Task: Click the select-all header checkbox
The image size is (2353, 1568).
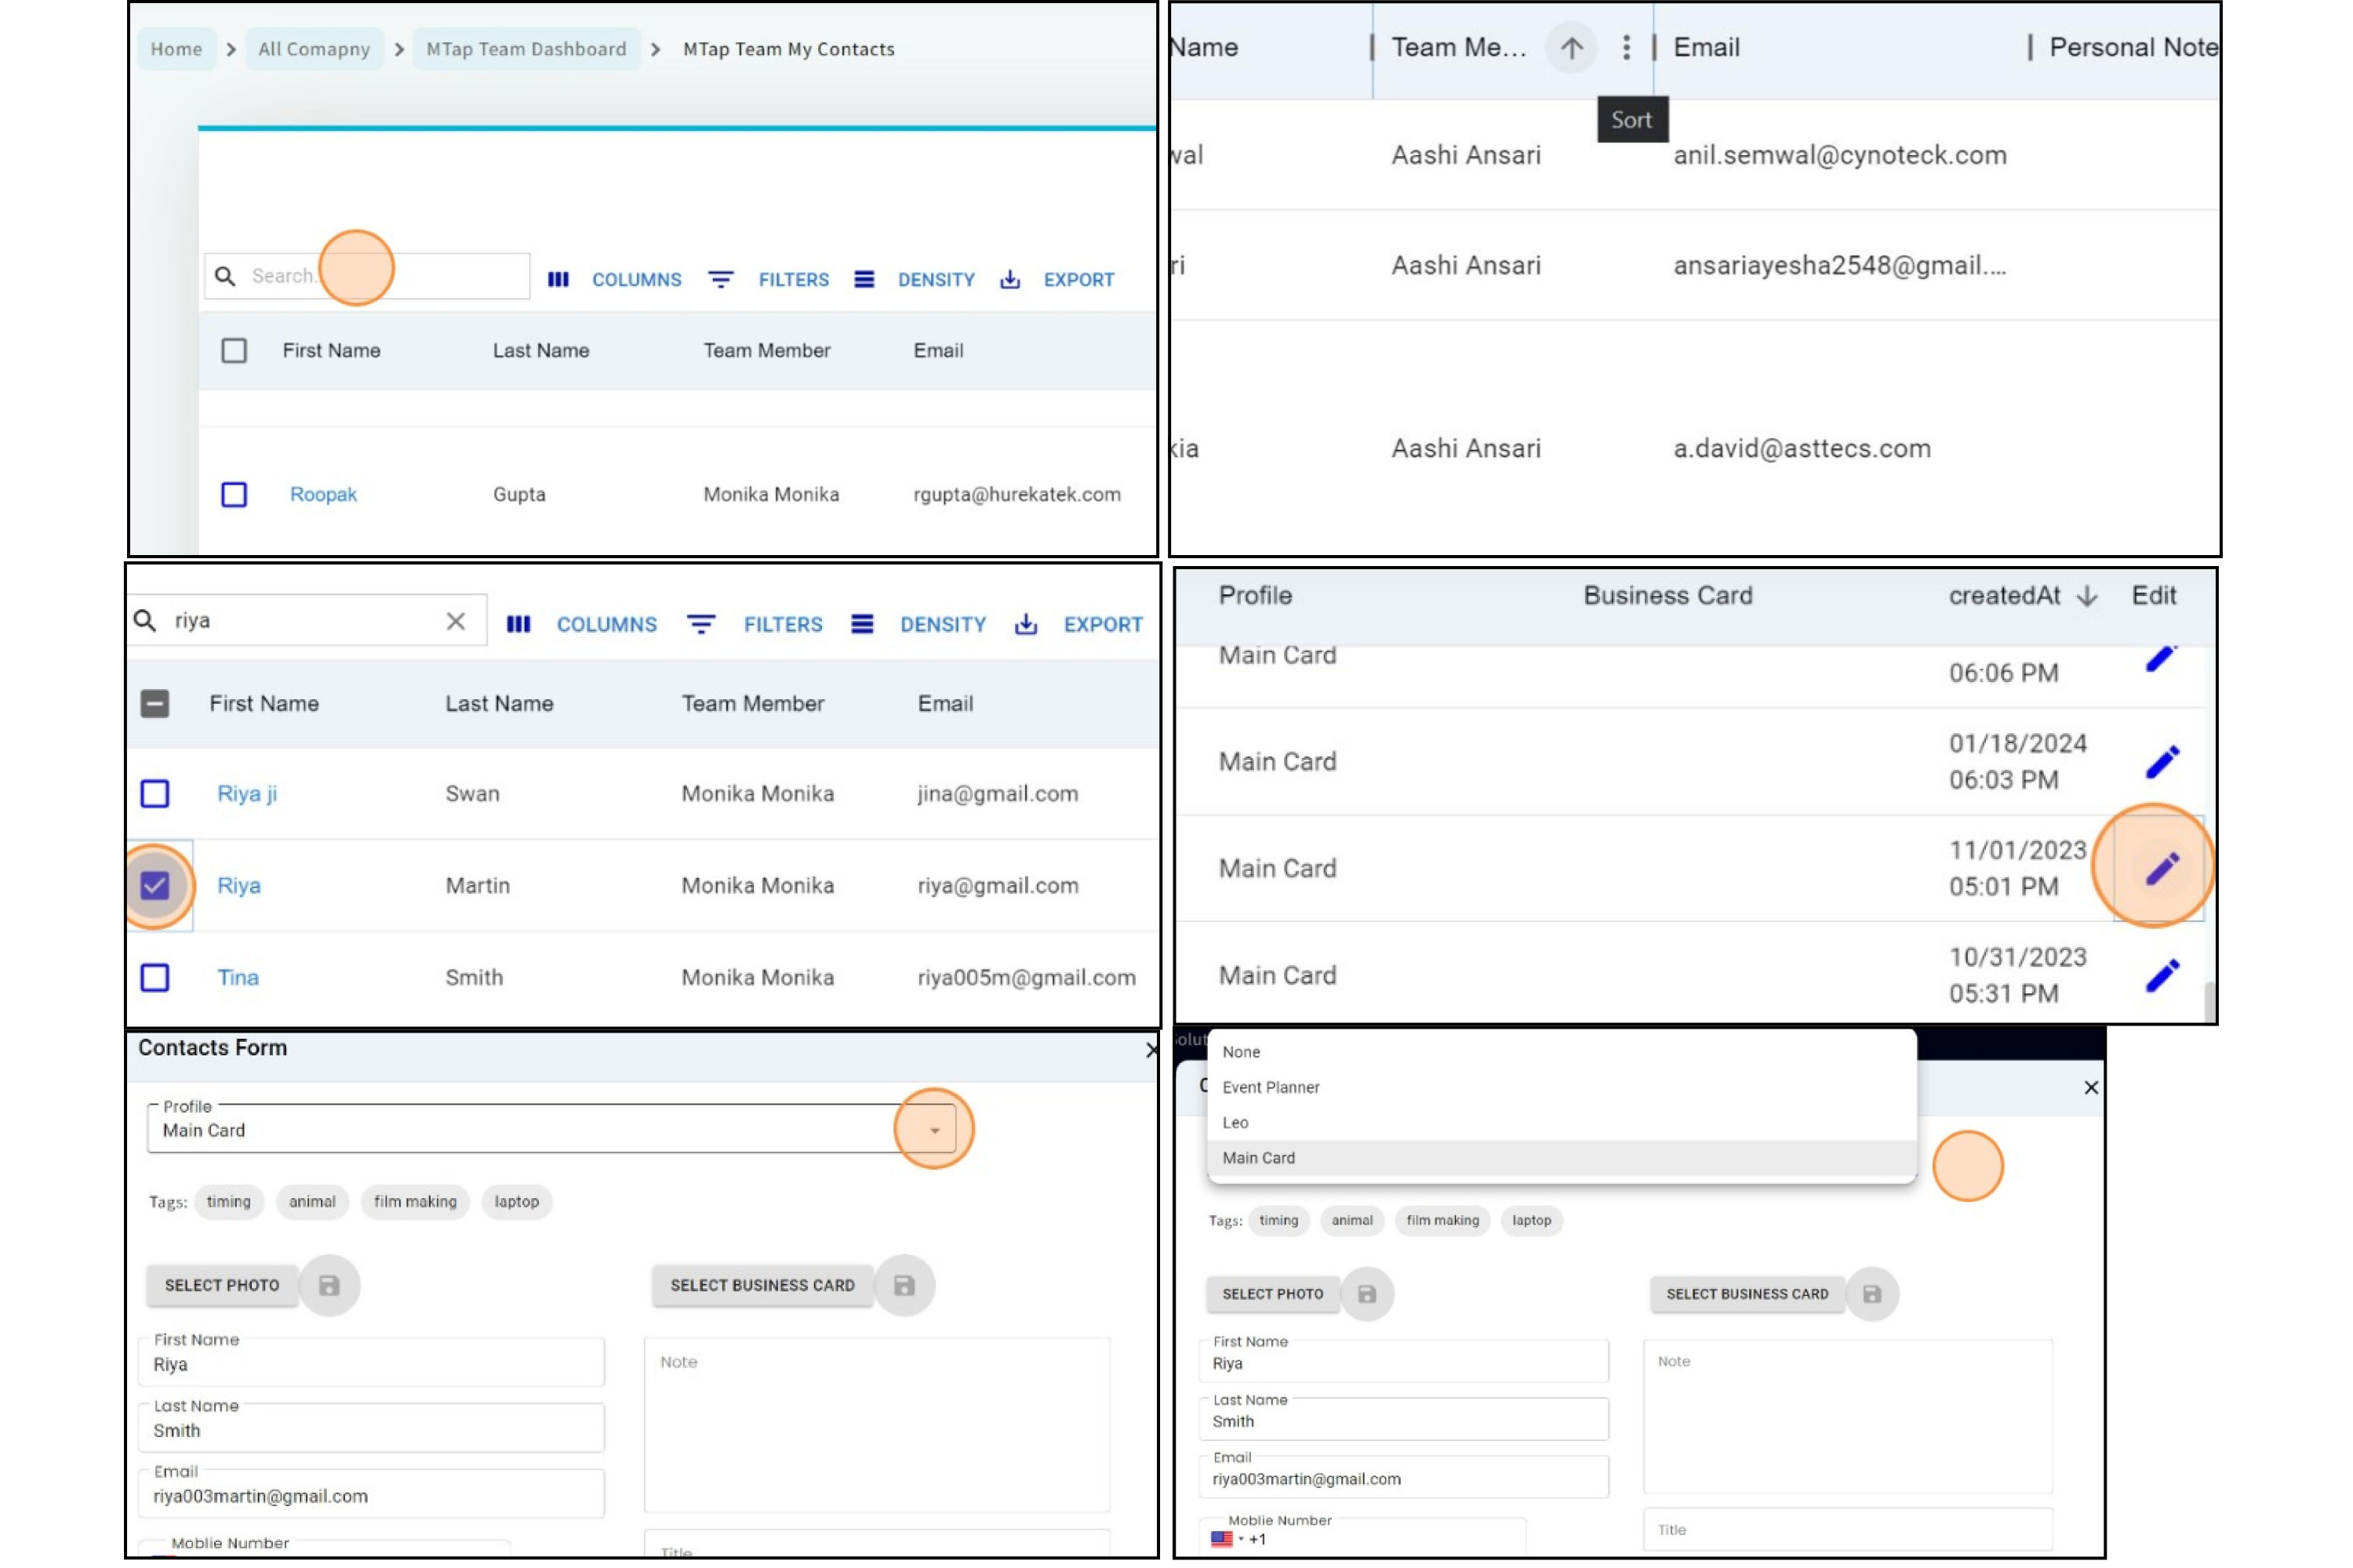Action: 155,703
